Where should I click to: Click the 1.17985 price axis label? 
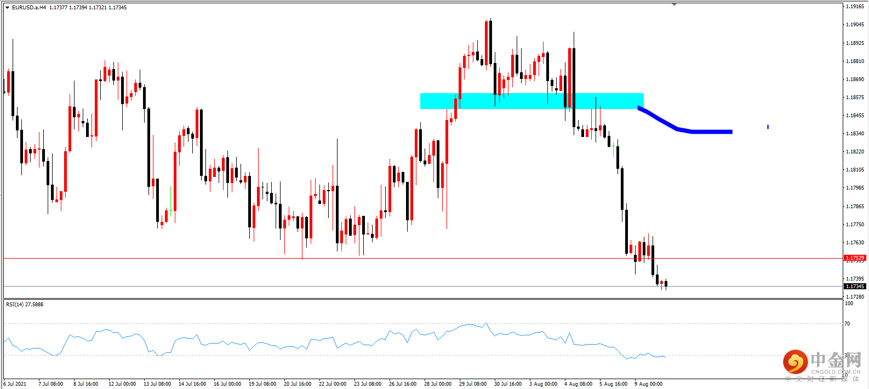click(855, 187)
